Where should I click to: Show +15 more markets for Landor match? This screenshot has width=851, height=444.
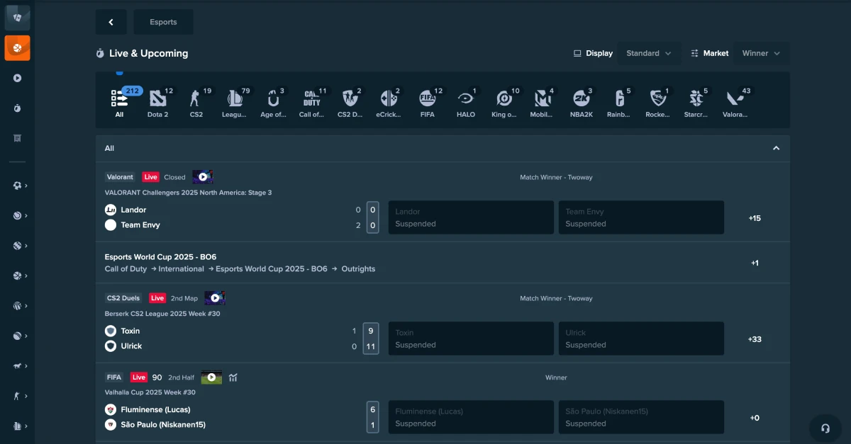point(755,218)
